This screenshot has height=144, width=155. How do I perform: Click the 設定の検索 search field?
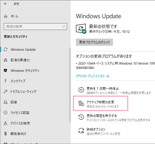coord(35,27)
